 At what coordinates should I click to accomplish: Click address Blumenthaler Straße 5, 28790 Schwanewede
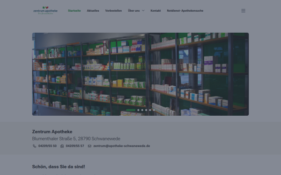coord(76,139)
